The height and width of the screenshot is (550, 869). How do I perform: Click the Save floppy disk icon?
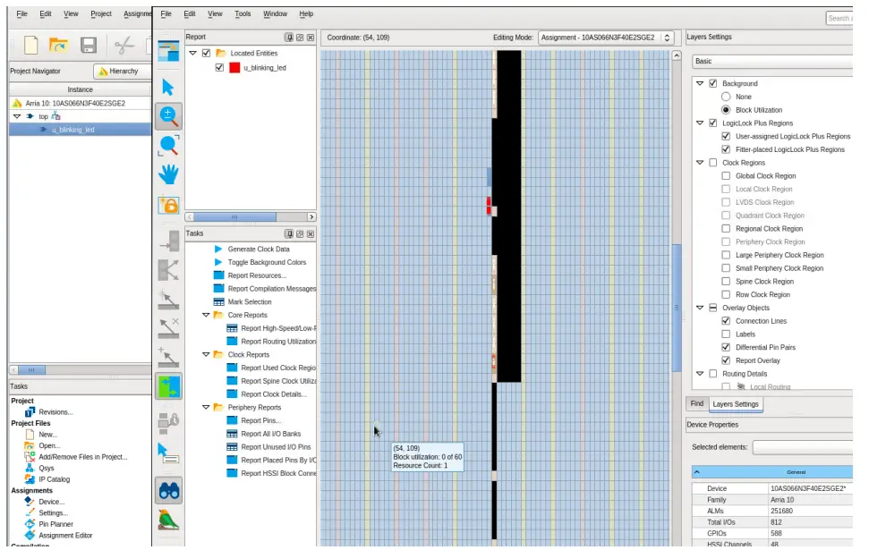(89, 45)
